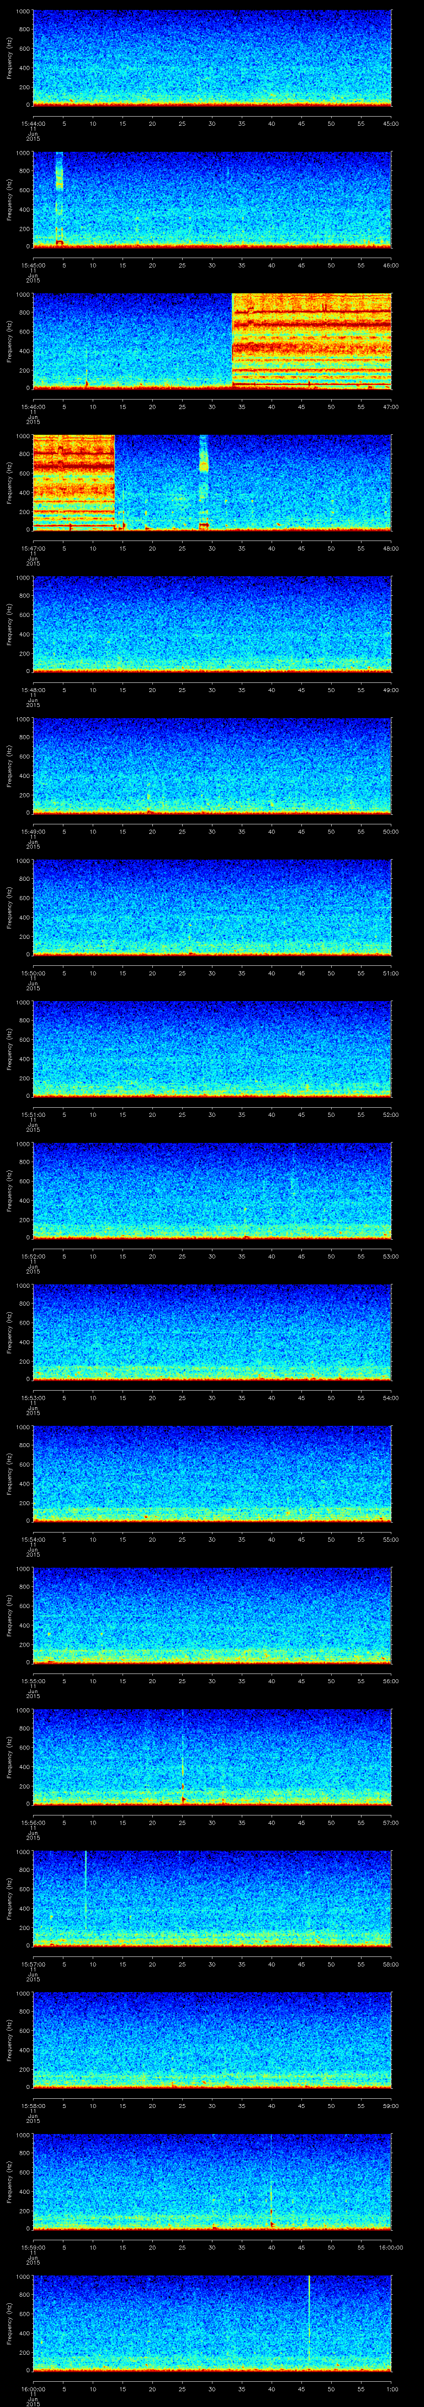The height and width of the screenshot is (2407, 424).
Task: Click the 15:49:00 start time label
Action: pos(33,832)
